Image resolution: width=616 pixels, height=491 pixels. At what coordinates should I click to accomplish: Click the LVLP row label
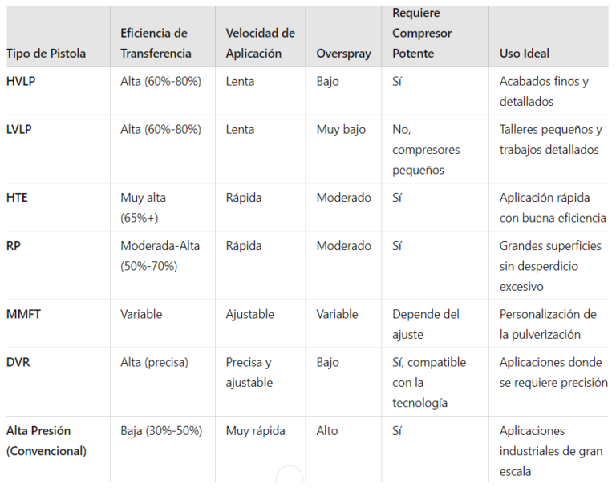pyautogui.click(x=19, y=129)
